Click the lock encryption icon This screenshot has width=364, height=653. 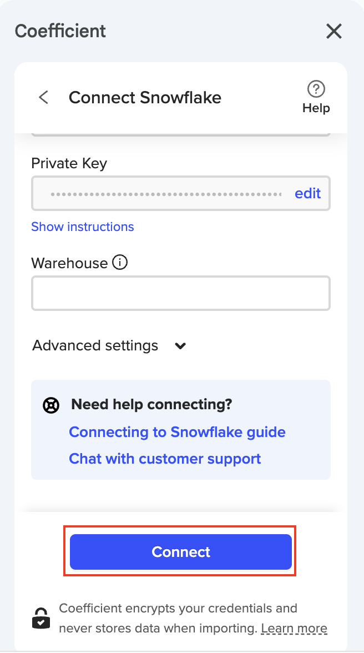tap(41, 617)
